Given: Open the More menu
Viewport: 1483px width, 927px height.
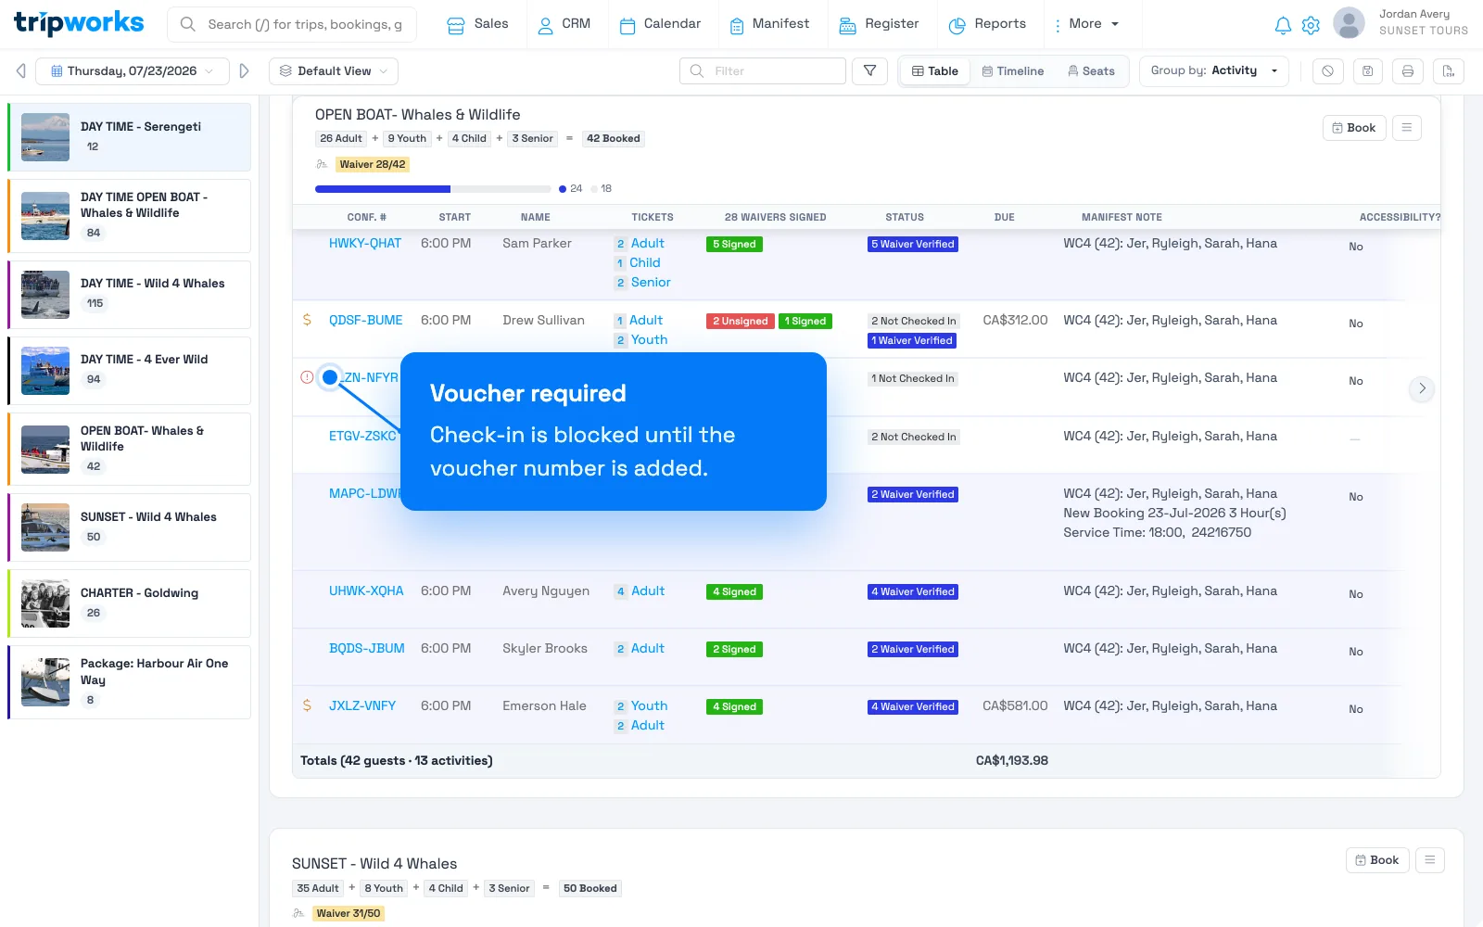Looking at the screenshot, I should pyautogui.click(x=1085, y=24).
